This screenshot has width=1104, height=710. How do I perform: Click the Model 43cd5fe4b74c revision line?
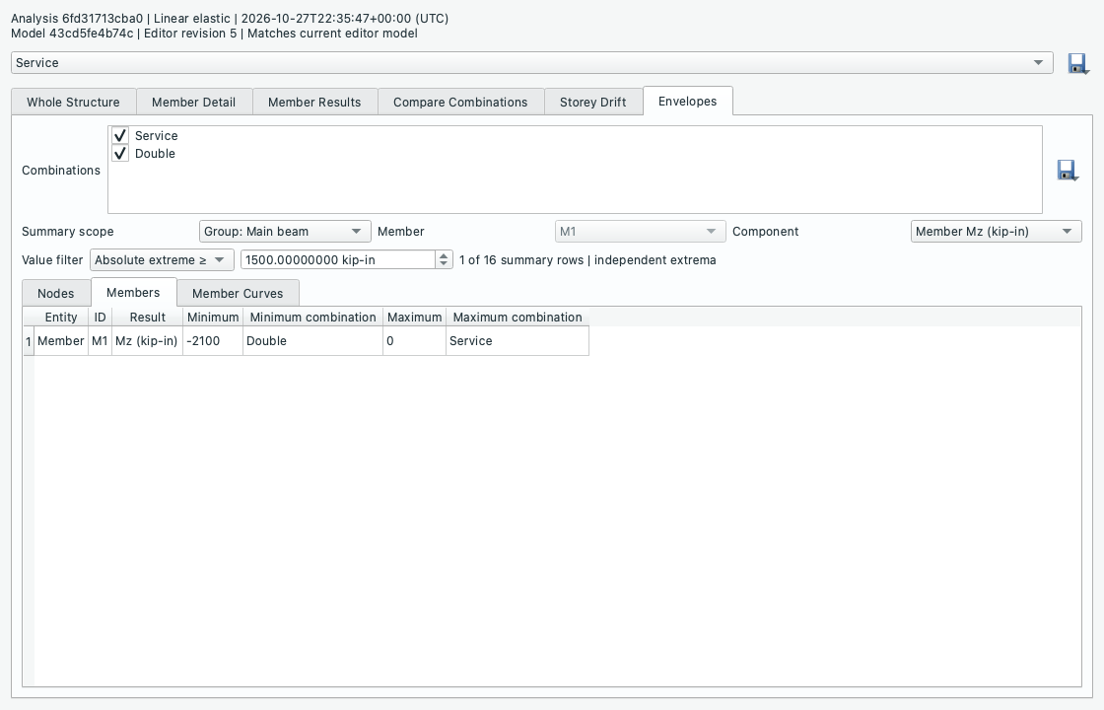214,34
